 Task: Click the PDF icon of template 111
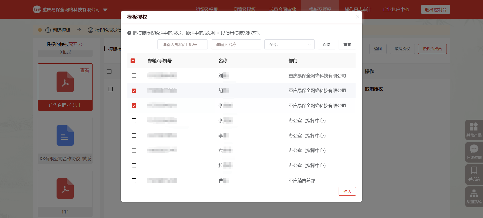[65, 189]
